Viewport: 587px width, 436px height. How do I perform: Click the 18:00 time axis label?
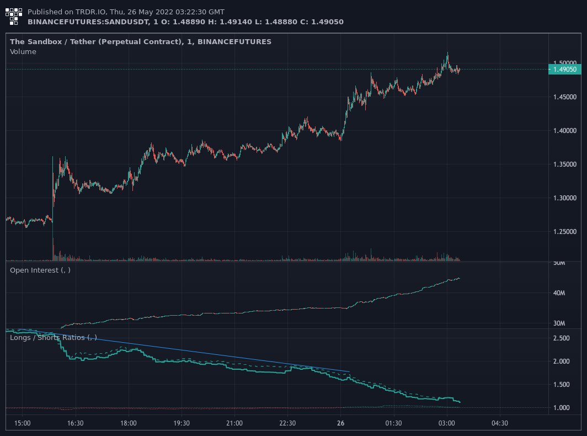click(x=129, y=423)
